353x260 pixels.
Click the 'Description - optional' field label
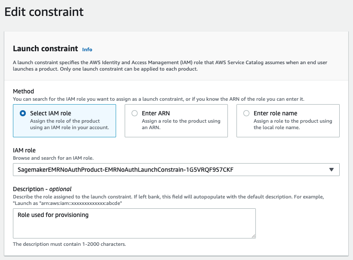(x=42, y=189)
